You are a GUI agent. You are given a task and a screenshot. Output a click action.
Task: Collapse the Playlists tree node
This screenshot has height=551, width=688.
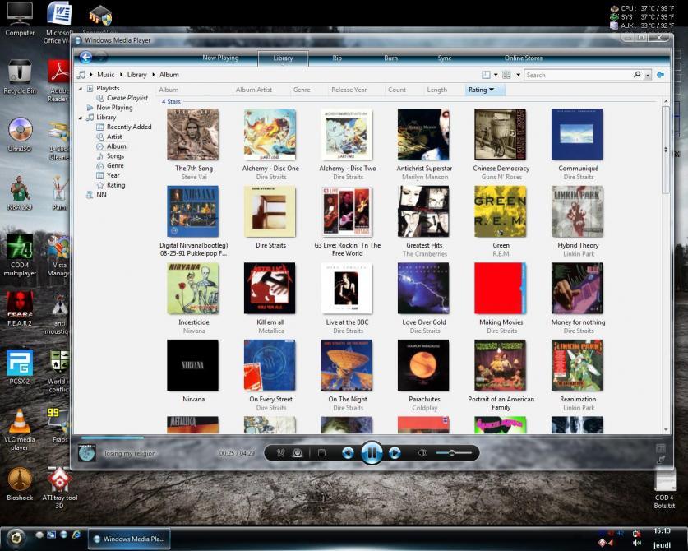[x=81, y=88]
